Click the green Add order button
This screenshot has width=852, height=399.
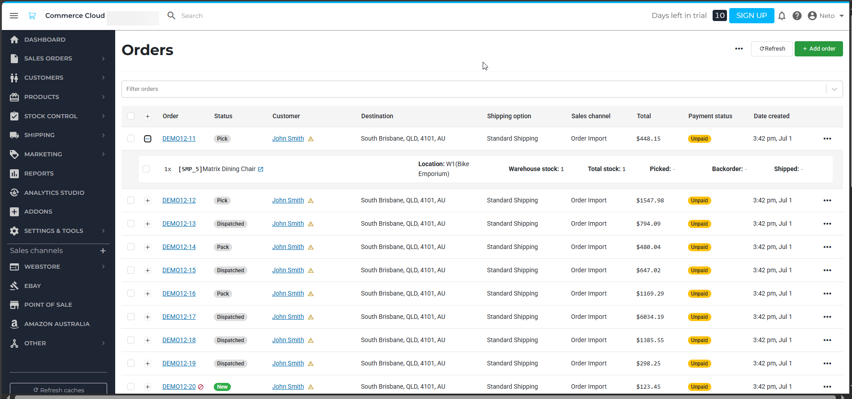(818, 49)
